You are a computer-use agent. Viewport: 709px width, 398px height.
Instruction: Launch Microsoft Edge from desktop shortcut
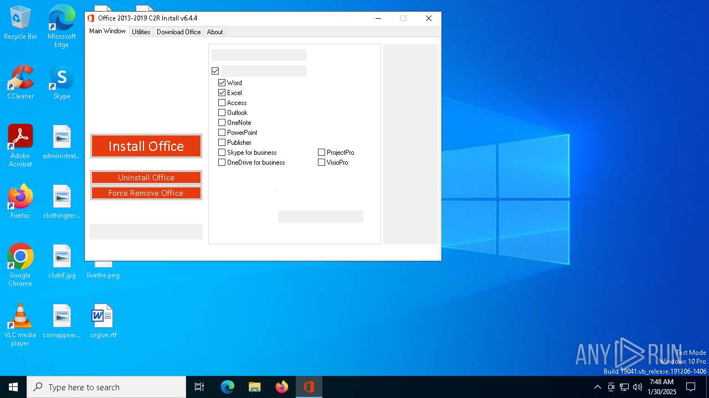(x=61, y=26)
